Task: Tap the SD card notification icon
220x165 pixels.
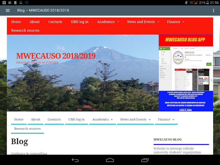Action: coord(15,3)
